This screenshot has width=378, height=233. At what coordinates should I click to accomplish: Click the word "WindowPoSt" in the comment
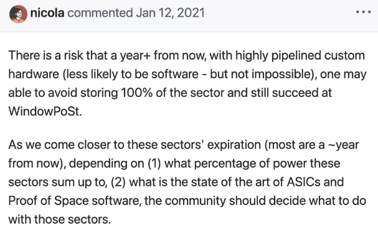tap(44, 111)
